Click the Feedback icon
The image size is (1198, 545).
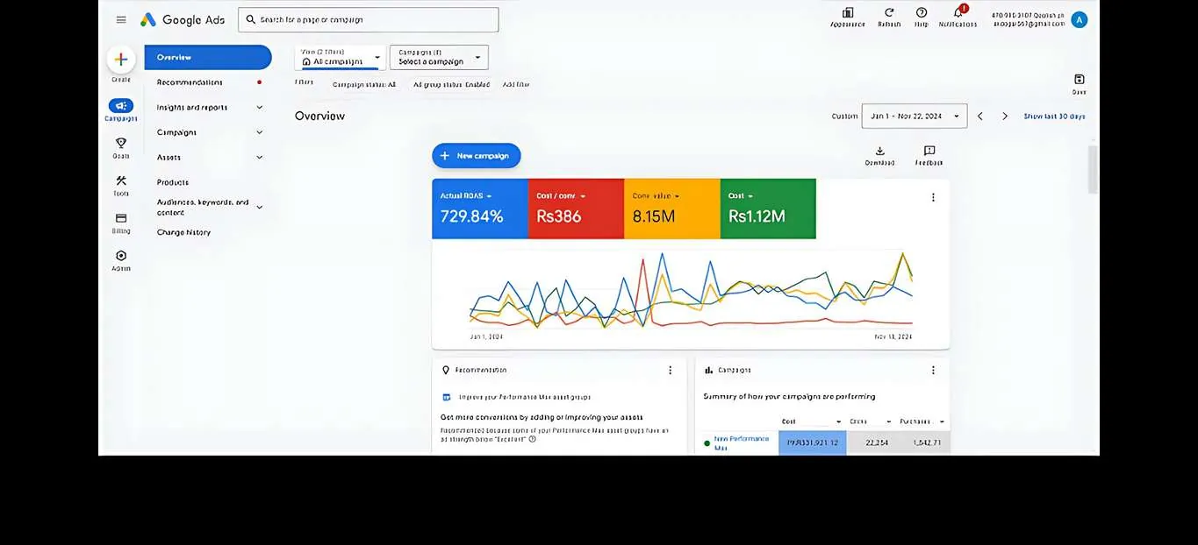[929, 151]
